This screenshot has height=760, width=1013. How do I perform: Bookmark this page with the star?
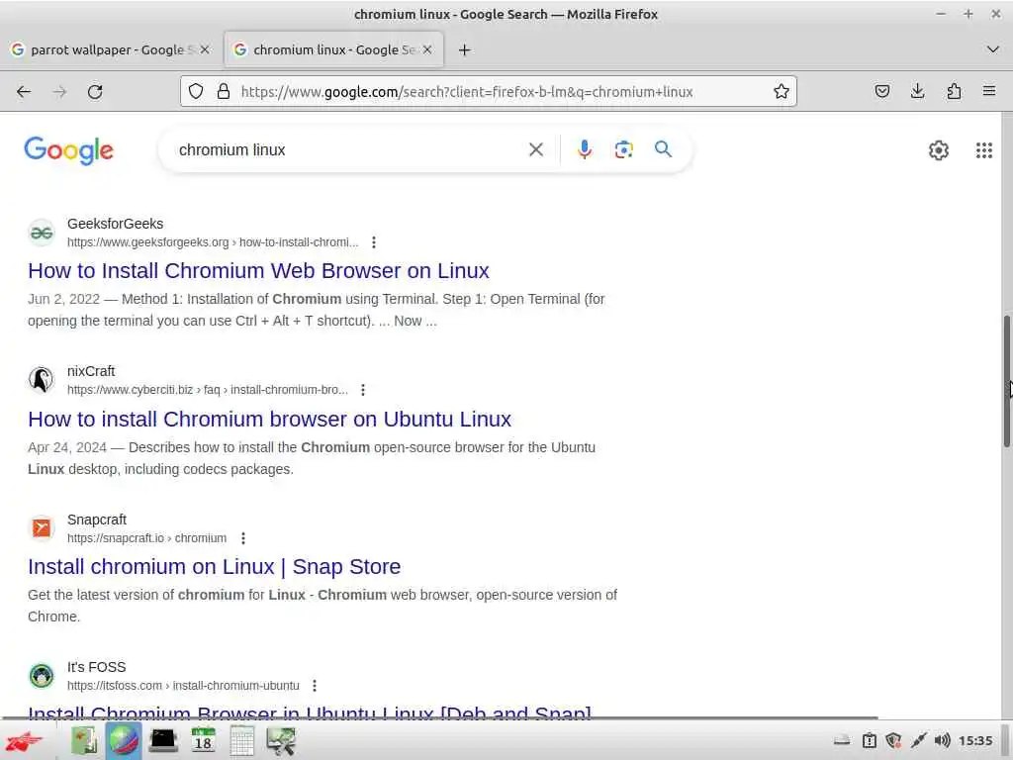[x=782, y=92]
